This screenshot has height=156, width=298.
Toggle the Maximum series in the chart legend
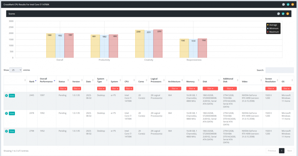click(273, 32)
